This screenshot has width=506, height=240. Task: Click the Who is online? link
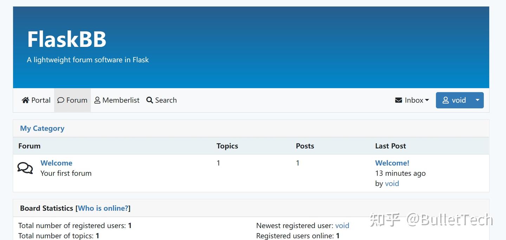point(103,208)
